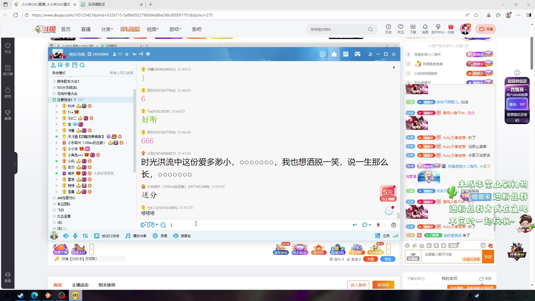Click the help icon beside 了解友邻
The image size is (535, 301).
point(423,279)
